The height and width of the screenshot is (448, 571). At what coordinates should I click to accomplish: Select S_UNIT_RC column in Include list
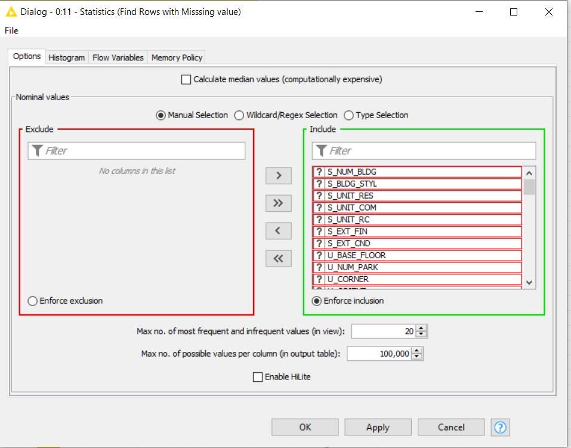point(417,220)
